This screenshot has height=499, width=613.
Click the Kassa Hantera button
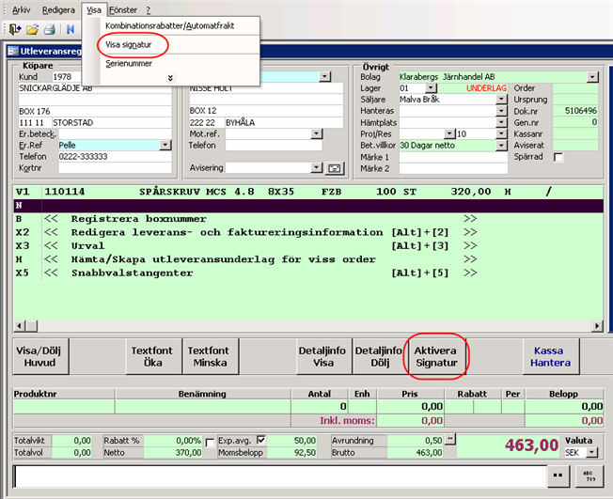coord(550,357)
